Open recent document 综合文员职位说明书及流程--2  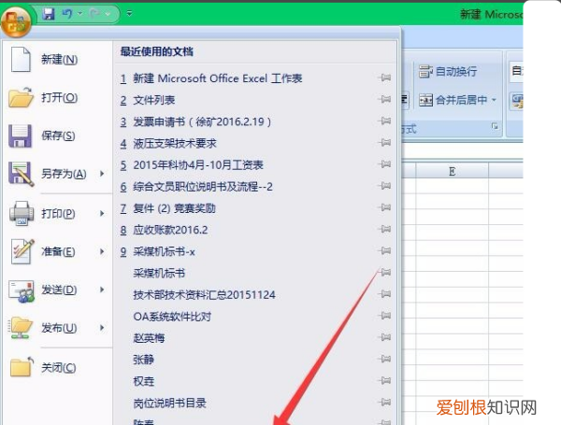tap(203, 187)
